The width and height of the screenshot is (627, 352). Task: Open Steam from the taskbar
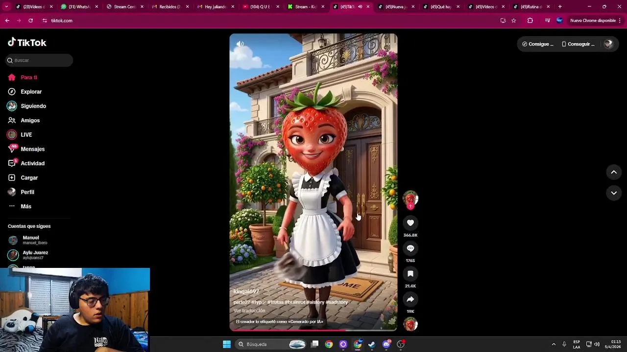pyautogui.click(x=372, y=344)
